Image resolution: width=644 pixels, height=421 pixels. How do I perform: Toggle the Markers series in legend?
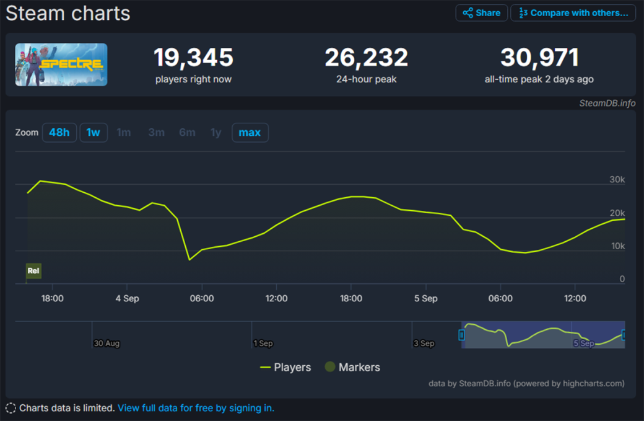[x=352, y=367]
